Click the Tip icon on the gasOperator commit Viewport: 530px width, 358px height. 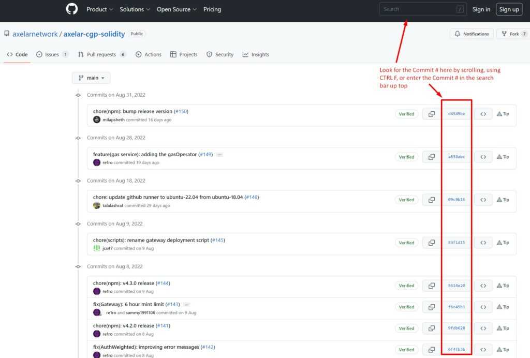click(x=502, y=157)
